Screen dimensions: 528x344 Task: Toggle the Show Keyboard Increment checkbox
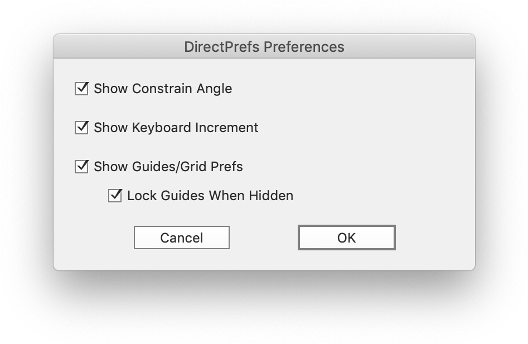[81, 128]
